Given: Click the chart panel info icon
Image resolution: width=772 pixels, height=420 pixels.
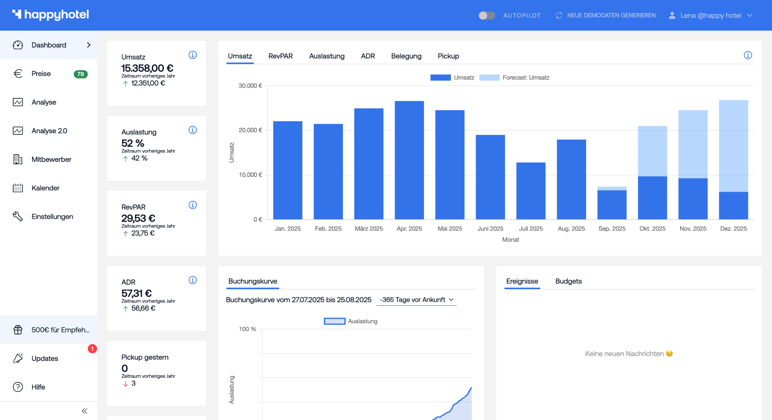Looking at the screenshot, I should [748, 55].
